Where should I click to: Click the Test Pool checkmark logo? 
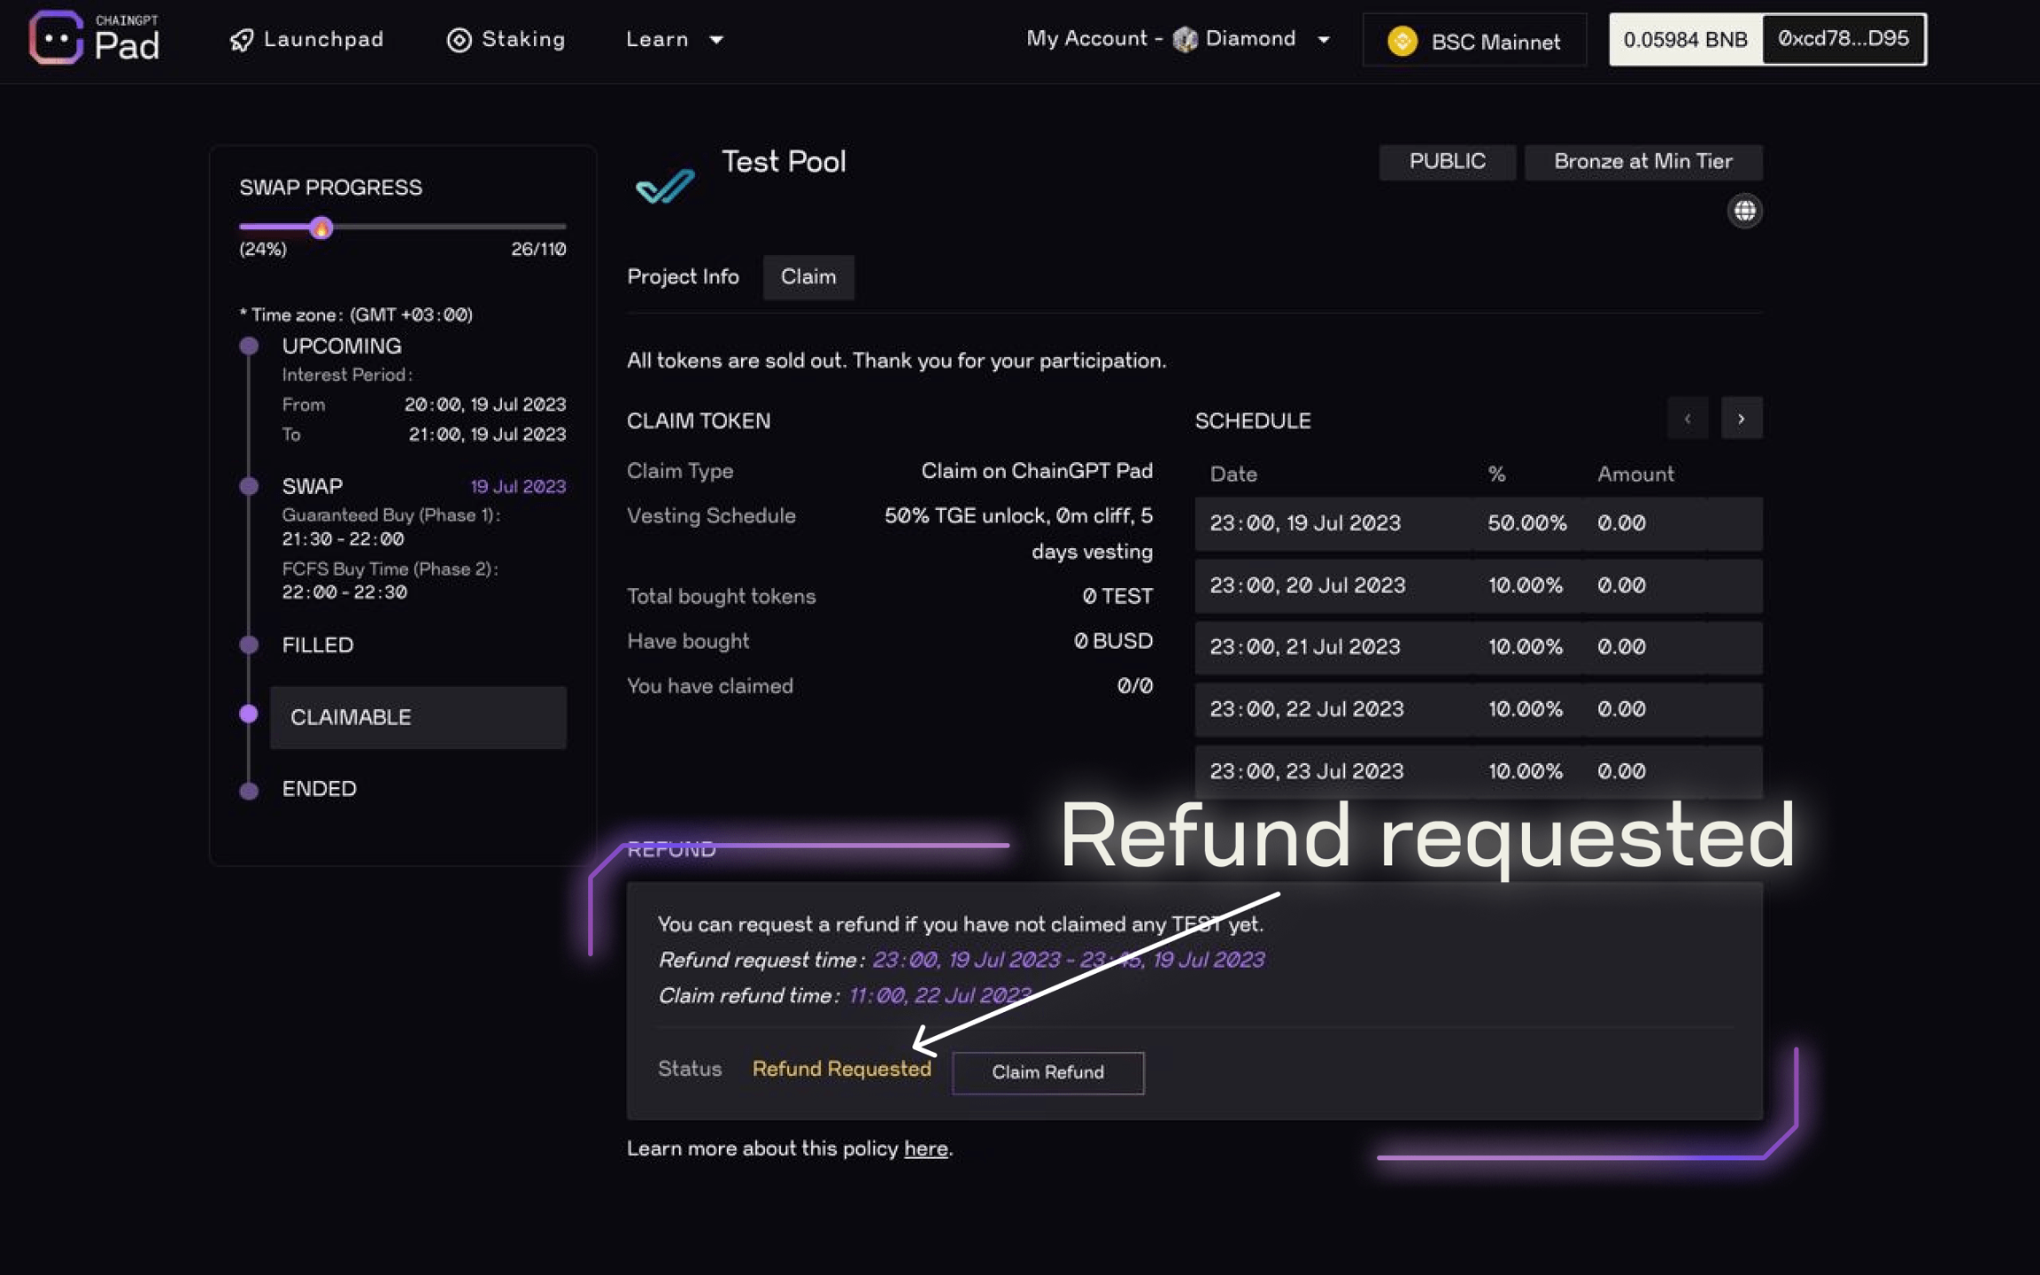coord(664,185)
